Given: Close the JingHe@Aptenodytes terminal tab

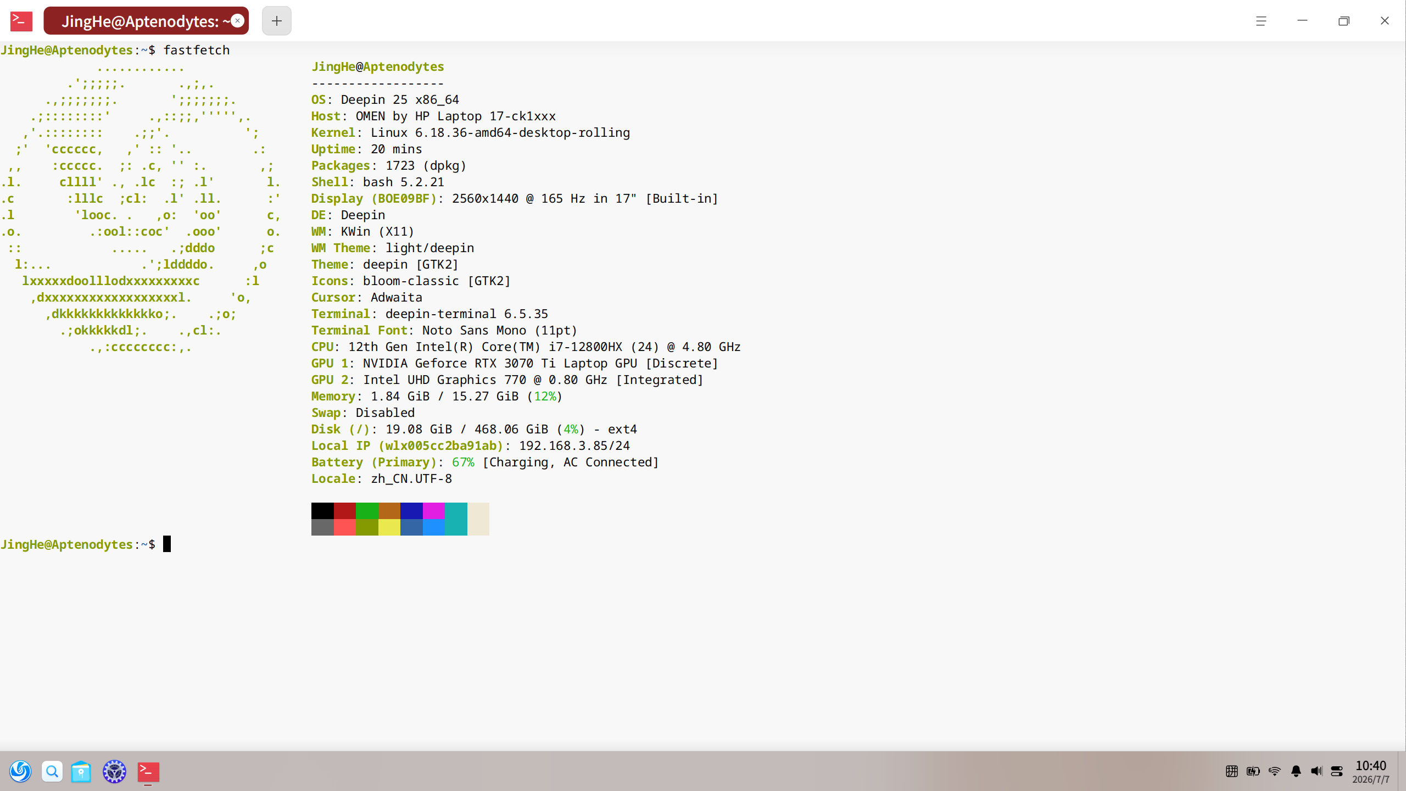Looking at the screenshot, I should (237, 21).
